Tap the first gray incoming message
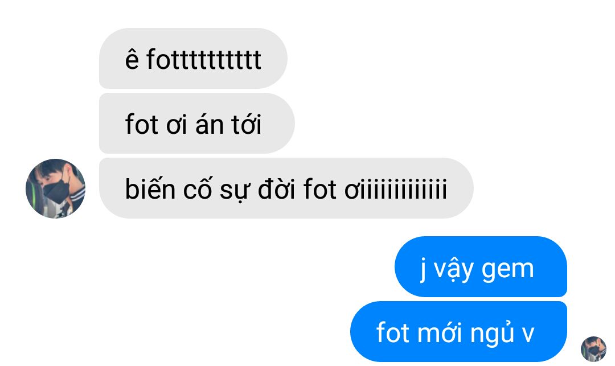Image resolution: width=615 pixels, height=366 pixels. 193,59
